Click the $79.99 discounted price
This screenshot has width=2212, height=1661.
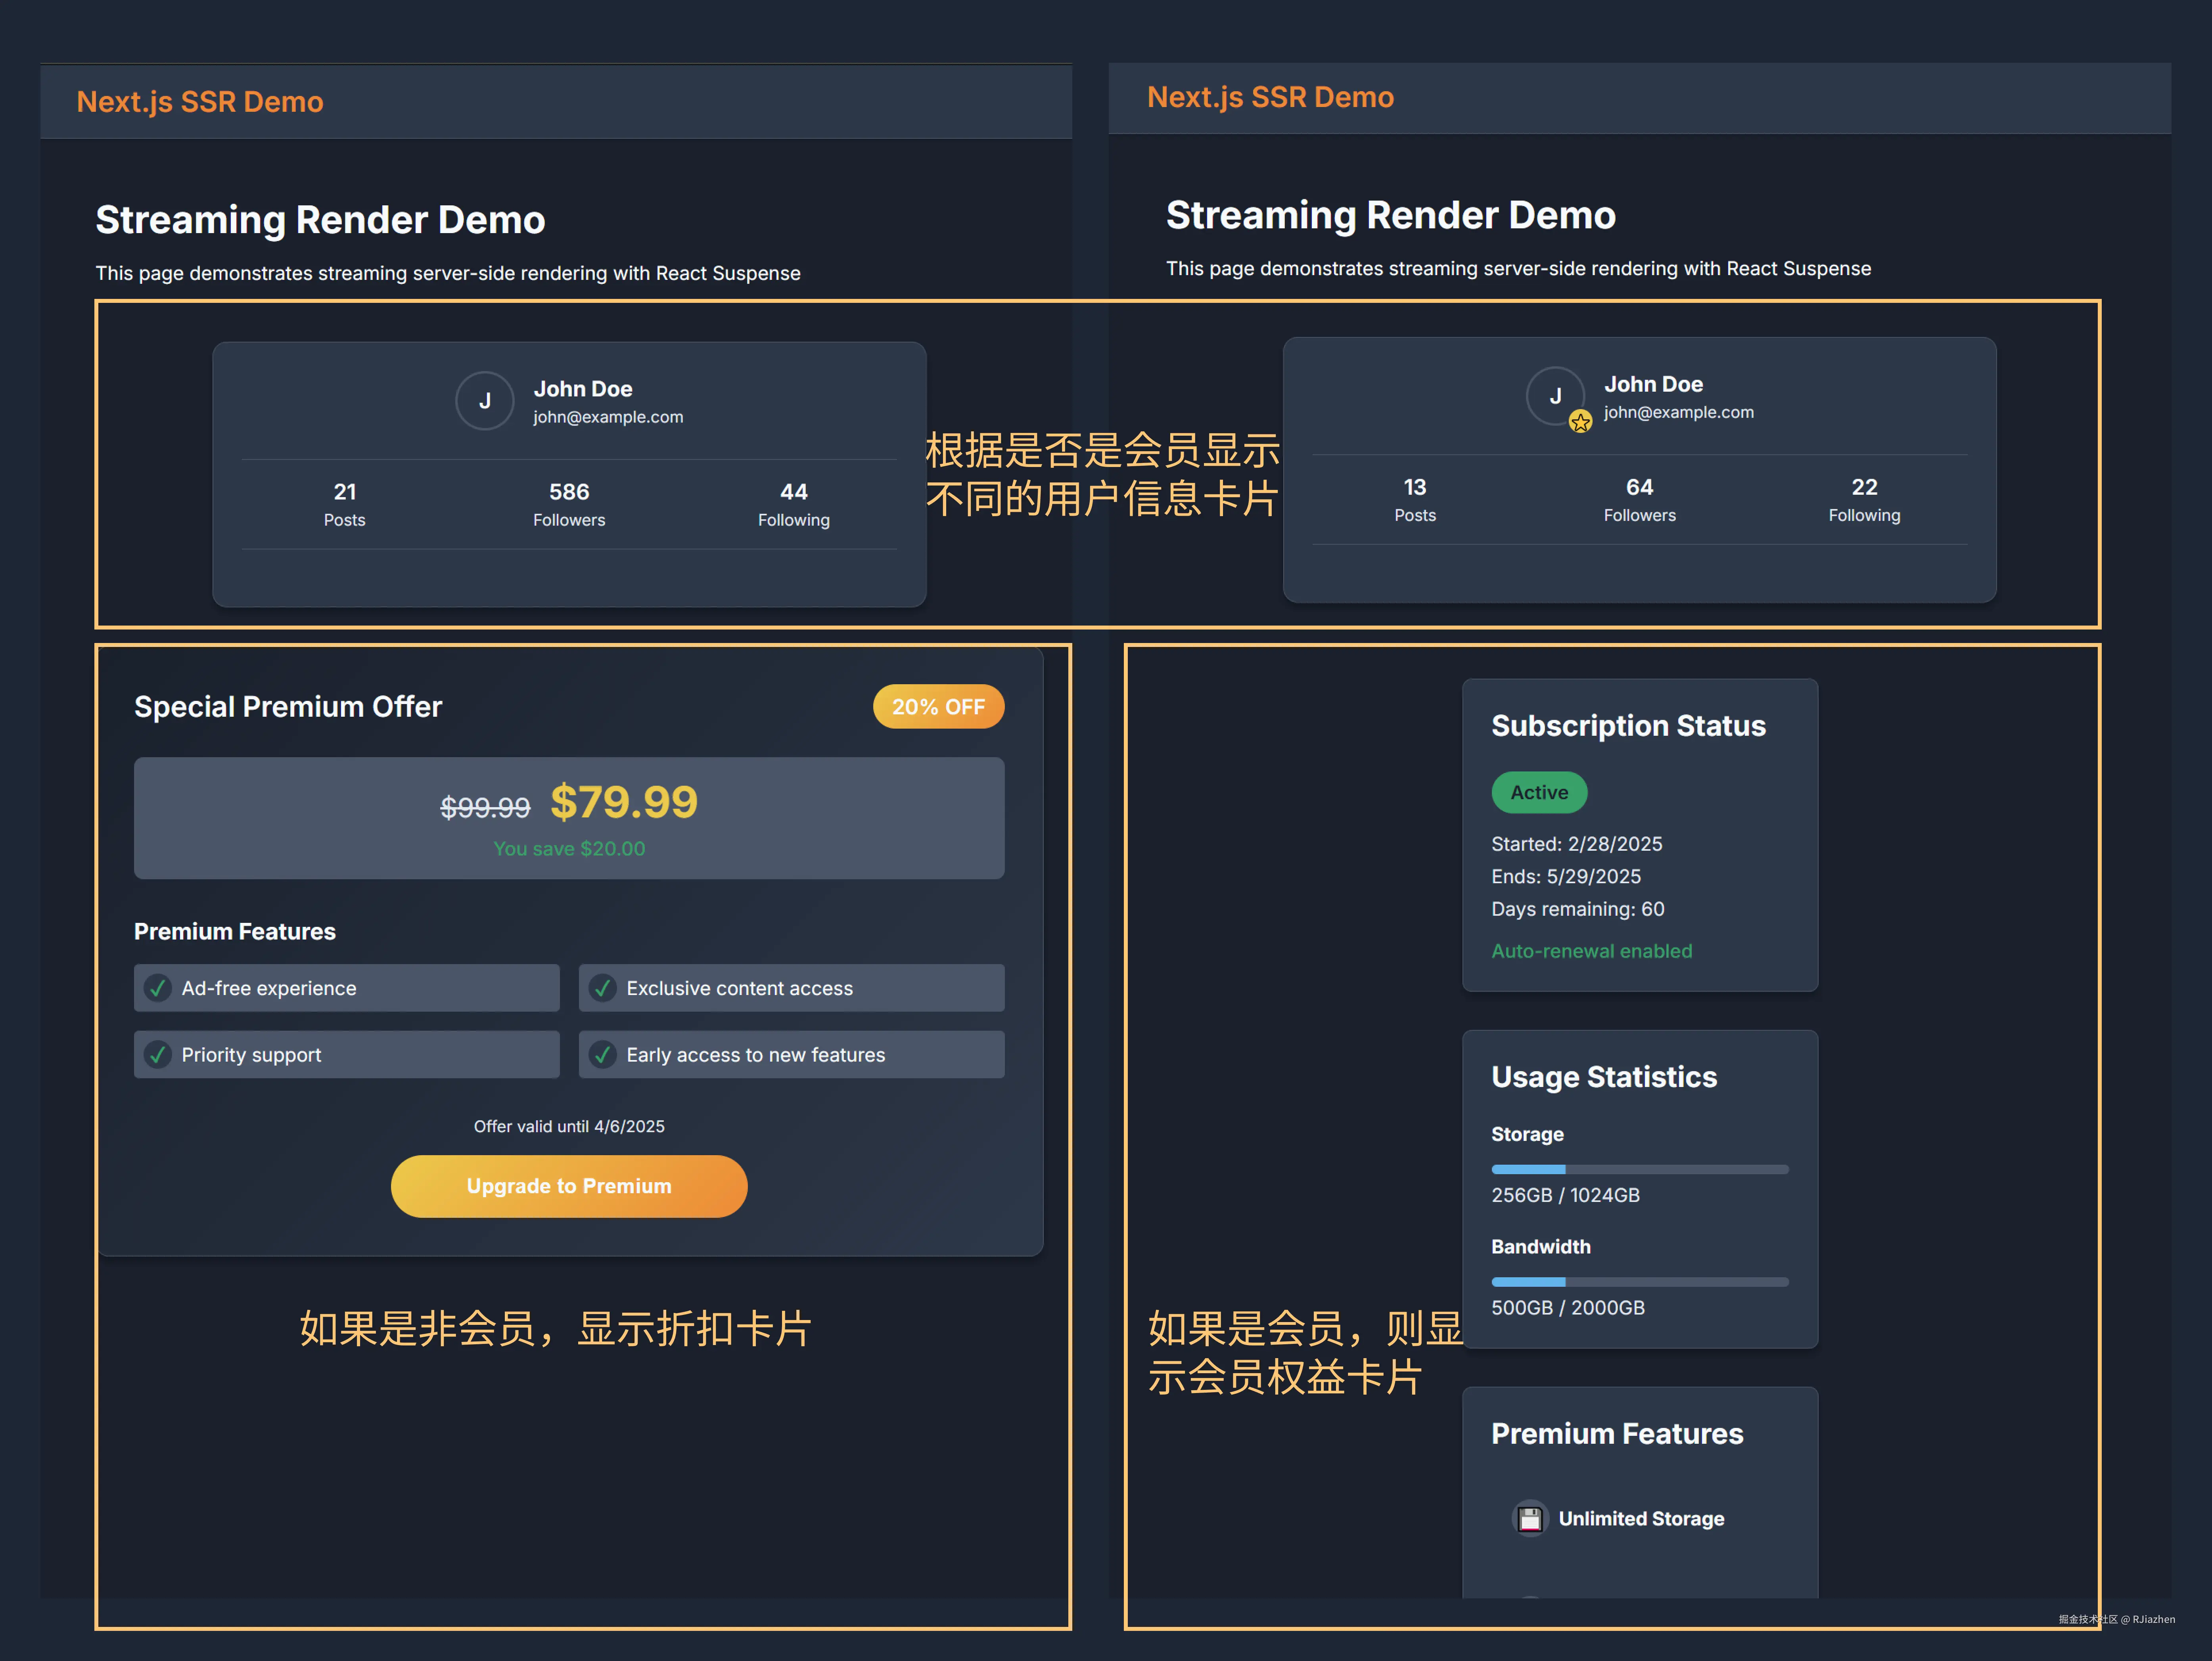pyautogui.click(x=624, y=802)
